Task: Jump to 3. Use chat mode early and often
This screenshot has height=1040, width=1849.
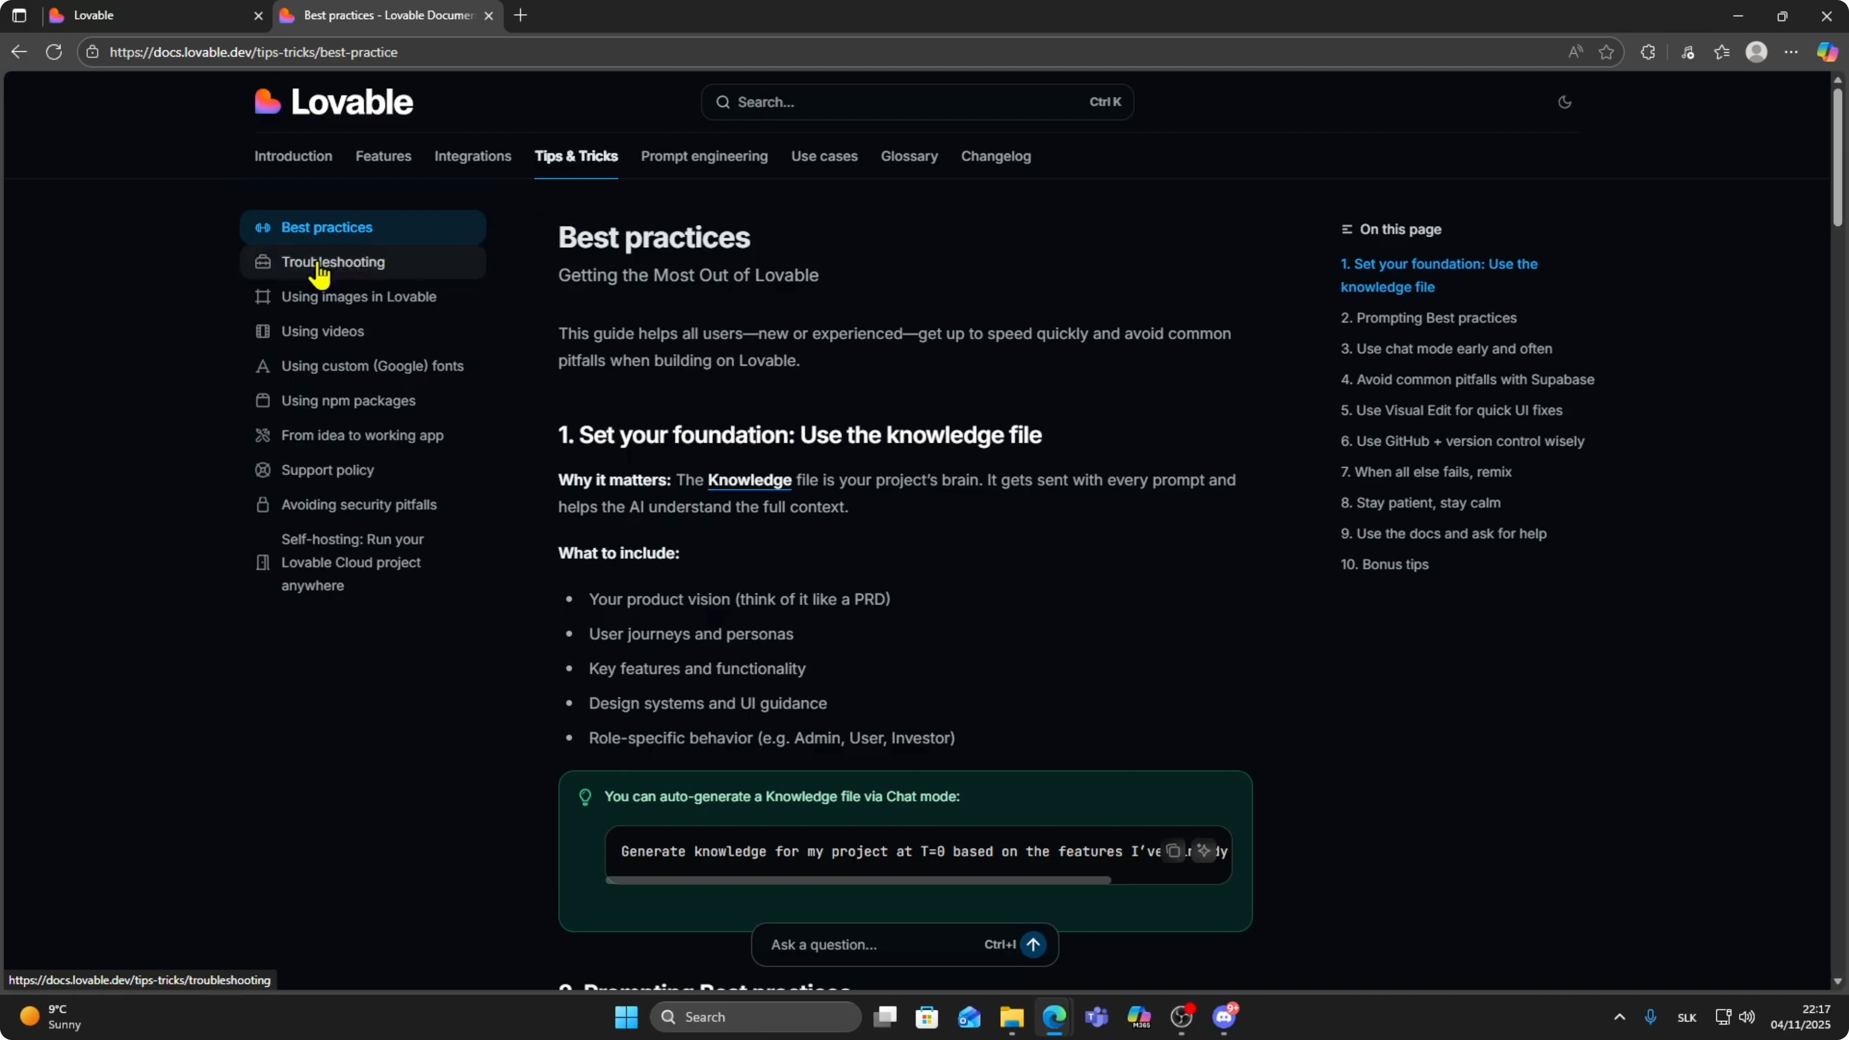Action: (1447, 349)
